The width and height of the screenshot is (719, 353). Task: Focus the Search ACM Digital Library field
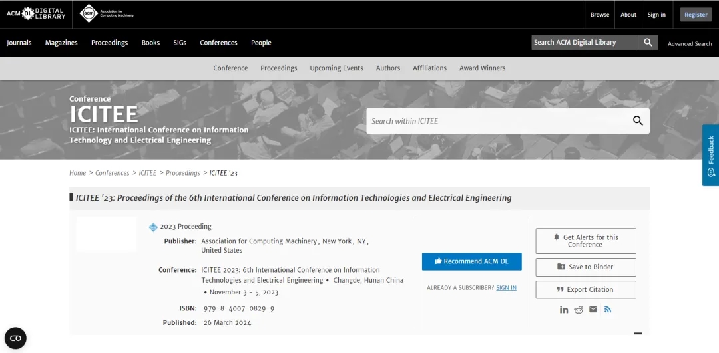(x=585, y=42)
